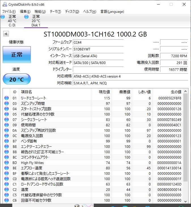Image resolution: width=191 pixels, height=207 pixels.
Task: Open the 編集(E) menu
Action: pyautogui.click(x=25, y=12)
